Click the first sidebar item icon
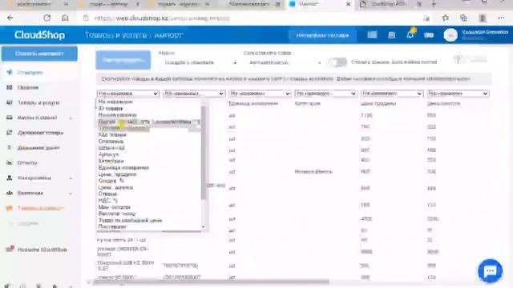Viewport: 513px width, 288px height. [x=10, y=72]
